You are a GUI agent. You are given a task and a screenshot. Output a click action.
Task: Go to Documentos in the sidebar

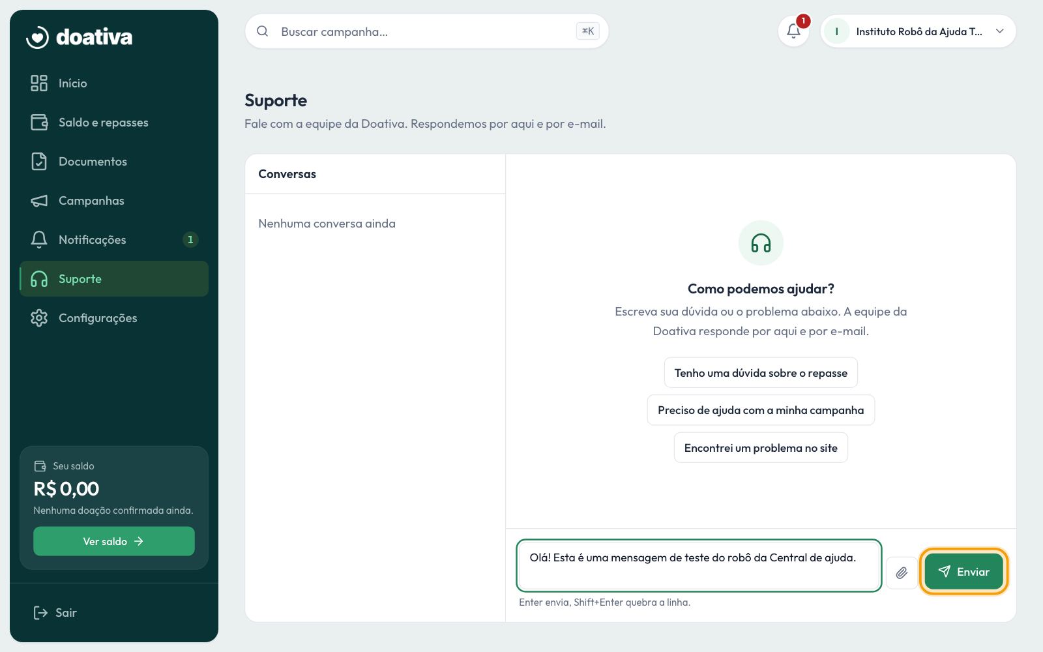pyautogui.click(x=114, y=162)
